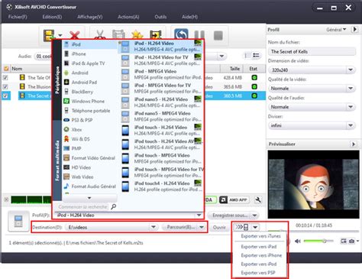Click the snapshot camera icon
Viewport: 362px width, 279px height.
(351, 241)
